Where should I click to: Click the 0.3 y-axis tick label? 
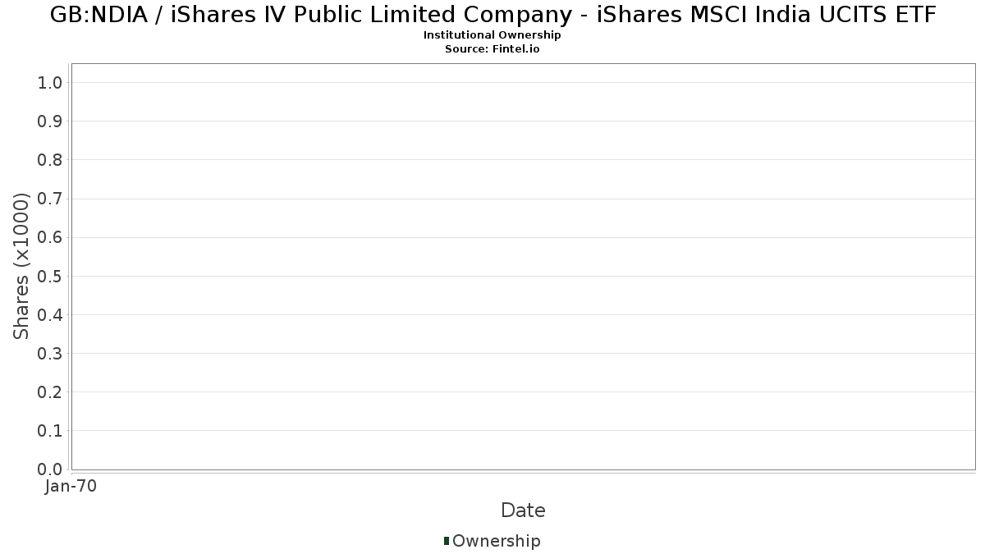point(50,354)
